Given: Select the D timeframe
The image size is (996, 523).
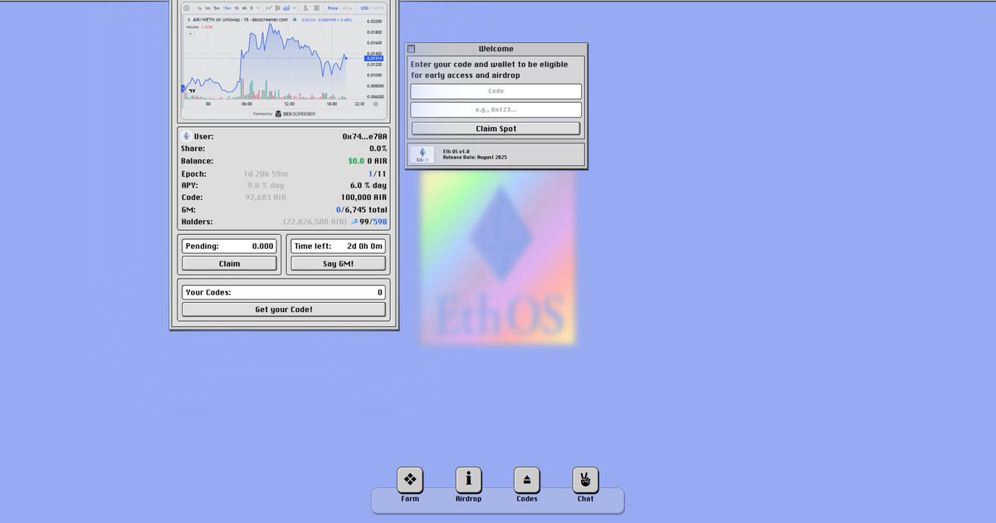Looking at the screenshot, I should [251, 8].
